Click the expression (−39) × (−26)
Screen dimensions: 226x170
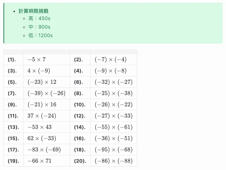coord(46,93)
